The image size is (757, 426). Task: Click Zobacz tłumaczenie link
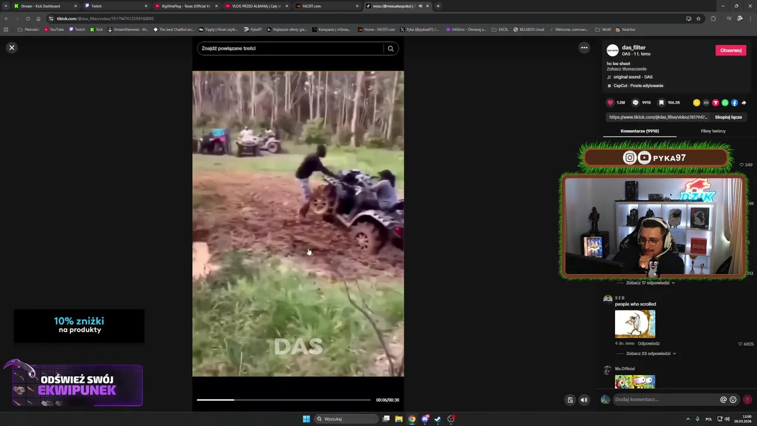[626, 69]
